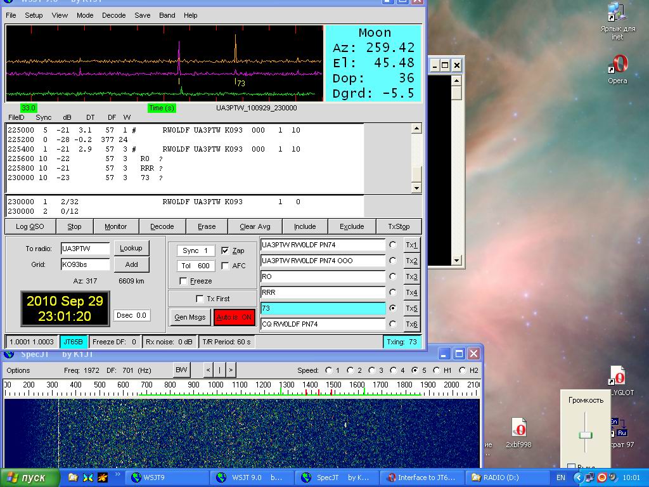The height and width of the screenshot is (487, 649).
Task: Shift SpecJT frequency scale left arrow
Action: point(208,370)
